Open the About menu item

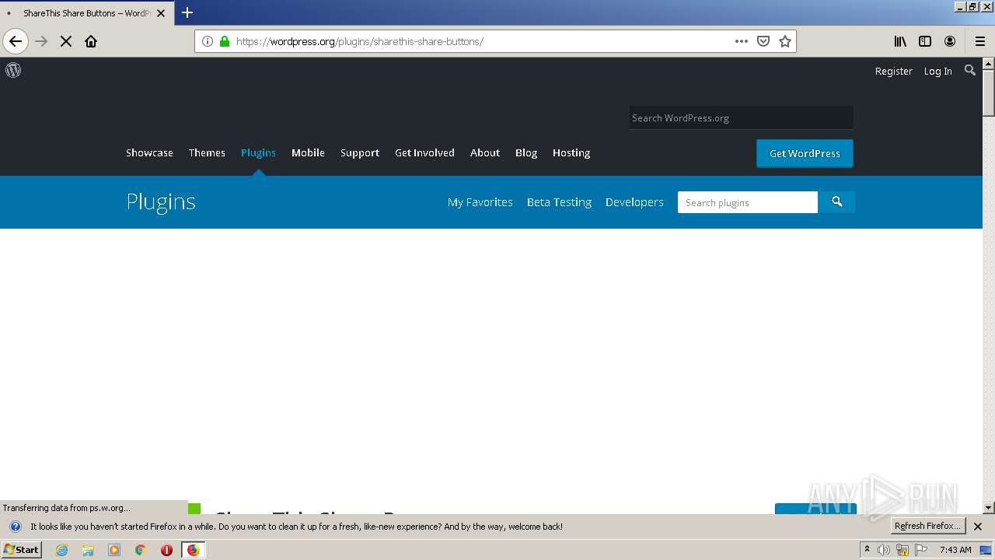pyautogui.click(x=485, y=153)
